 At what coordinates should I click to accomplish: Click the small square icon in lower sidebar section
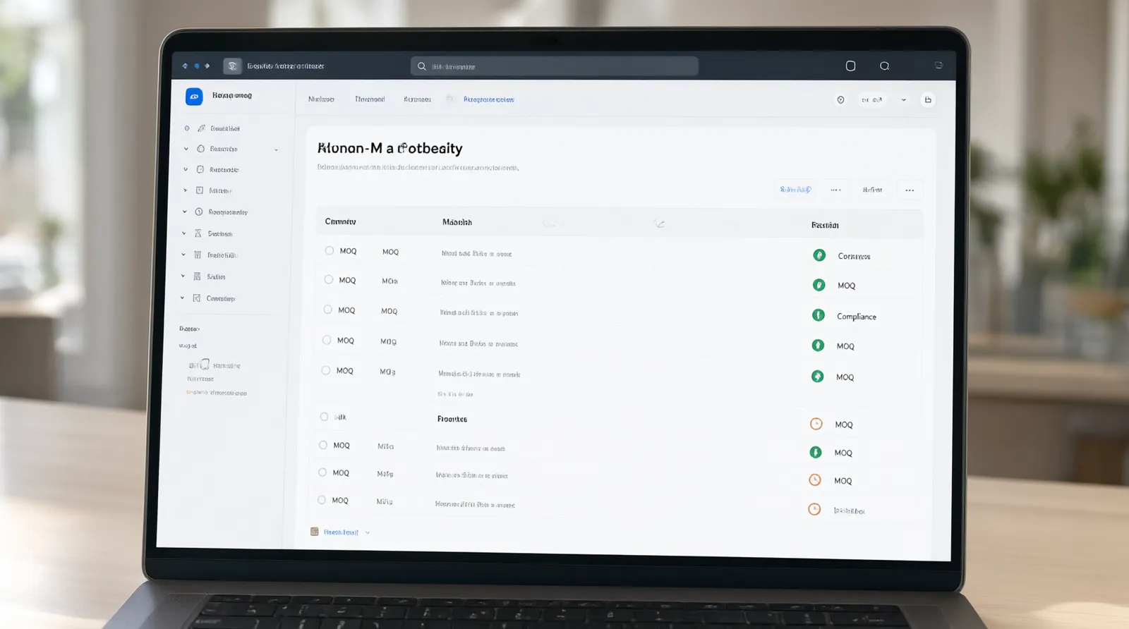205,365
